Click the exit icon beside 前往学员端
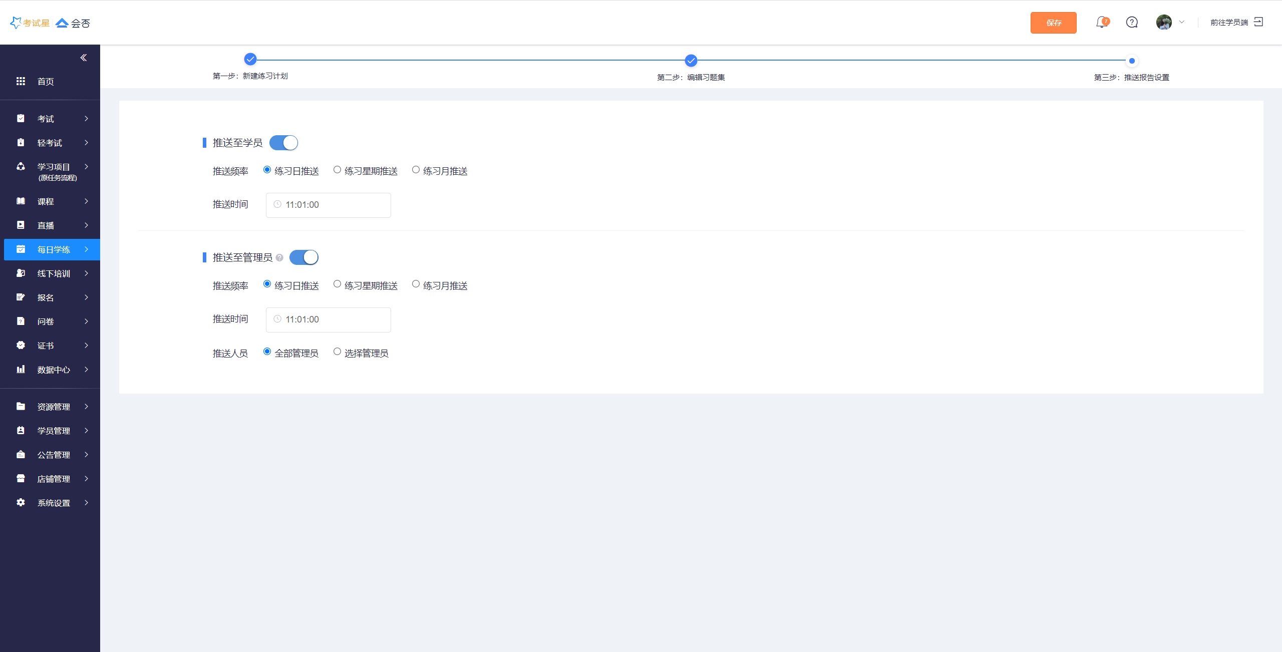This screenshot has width=1282, height=652. click(1258, 22)
